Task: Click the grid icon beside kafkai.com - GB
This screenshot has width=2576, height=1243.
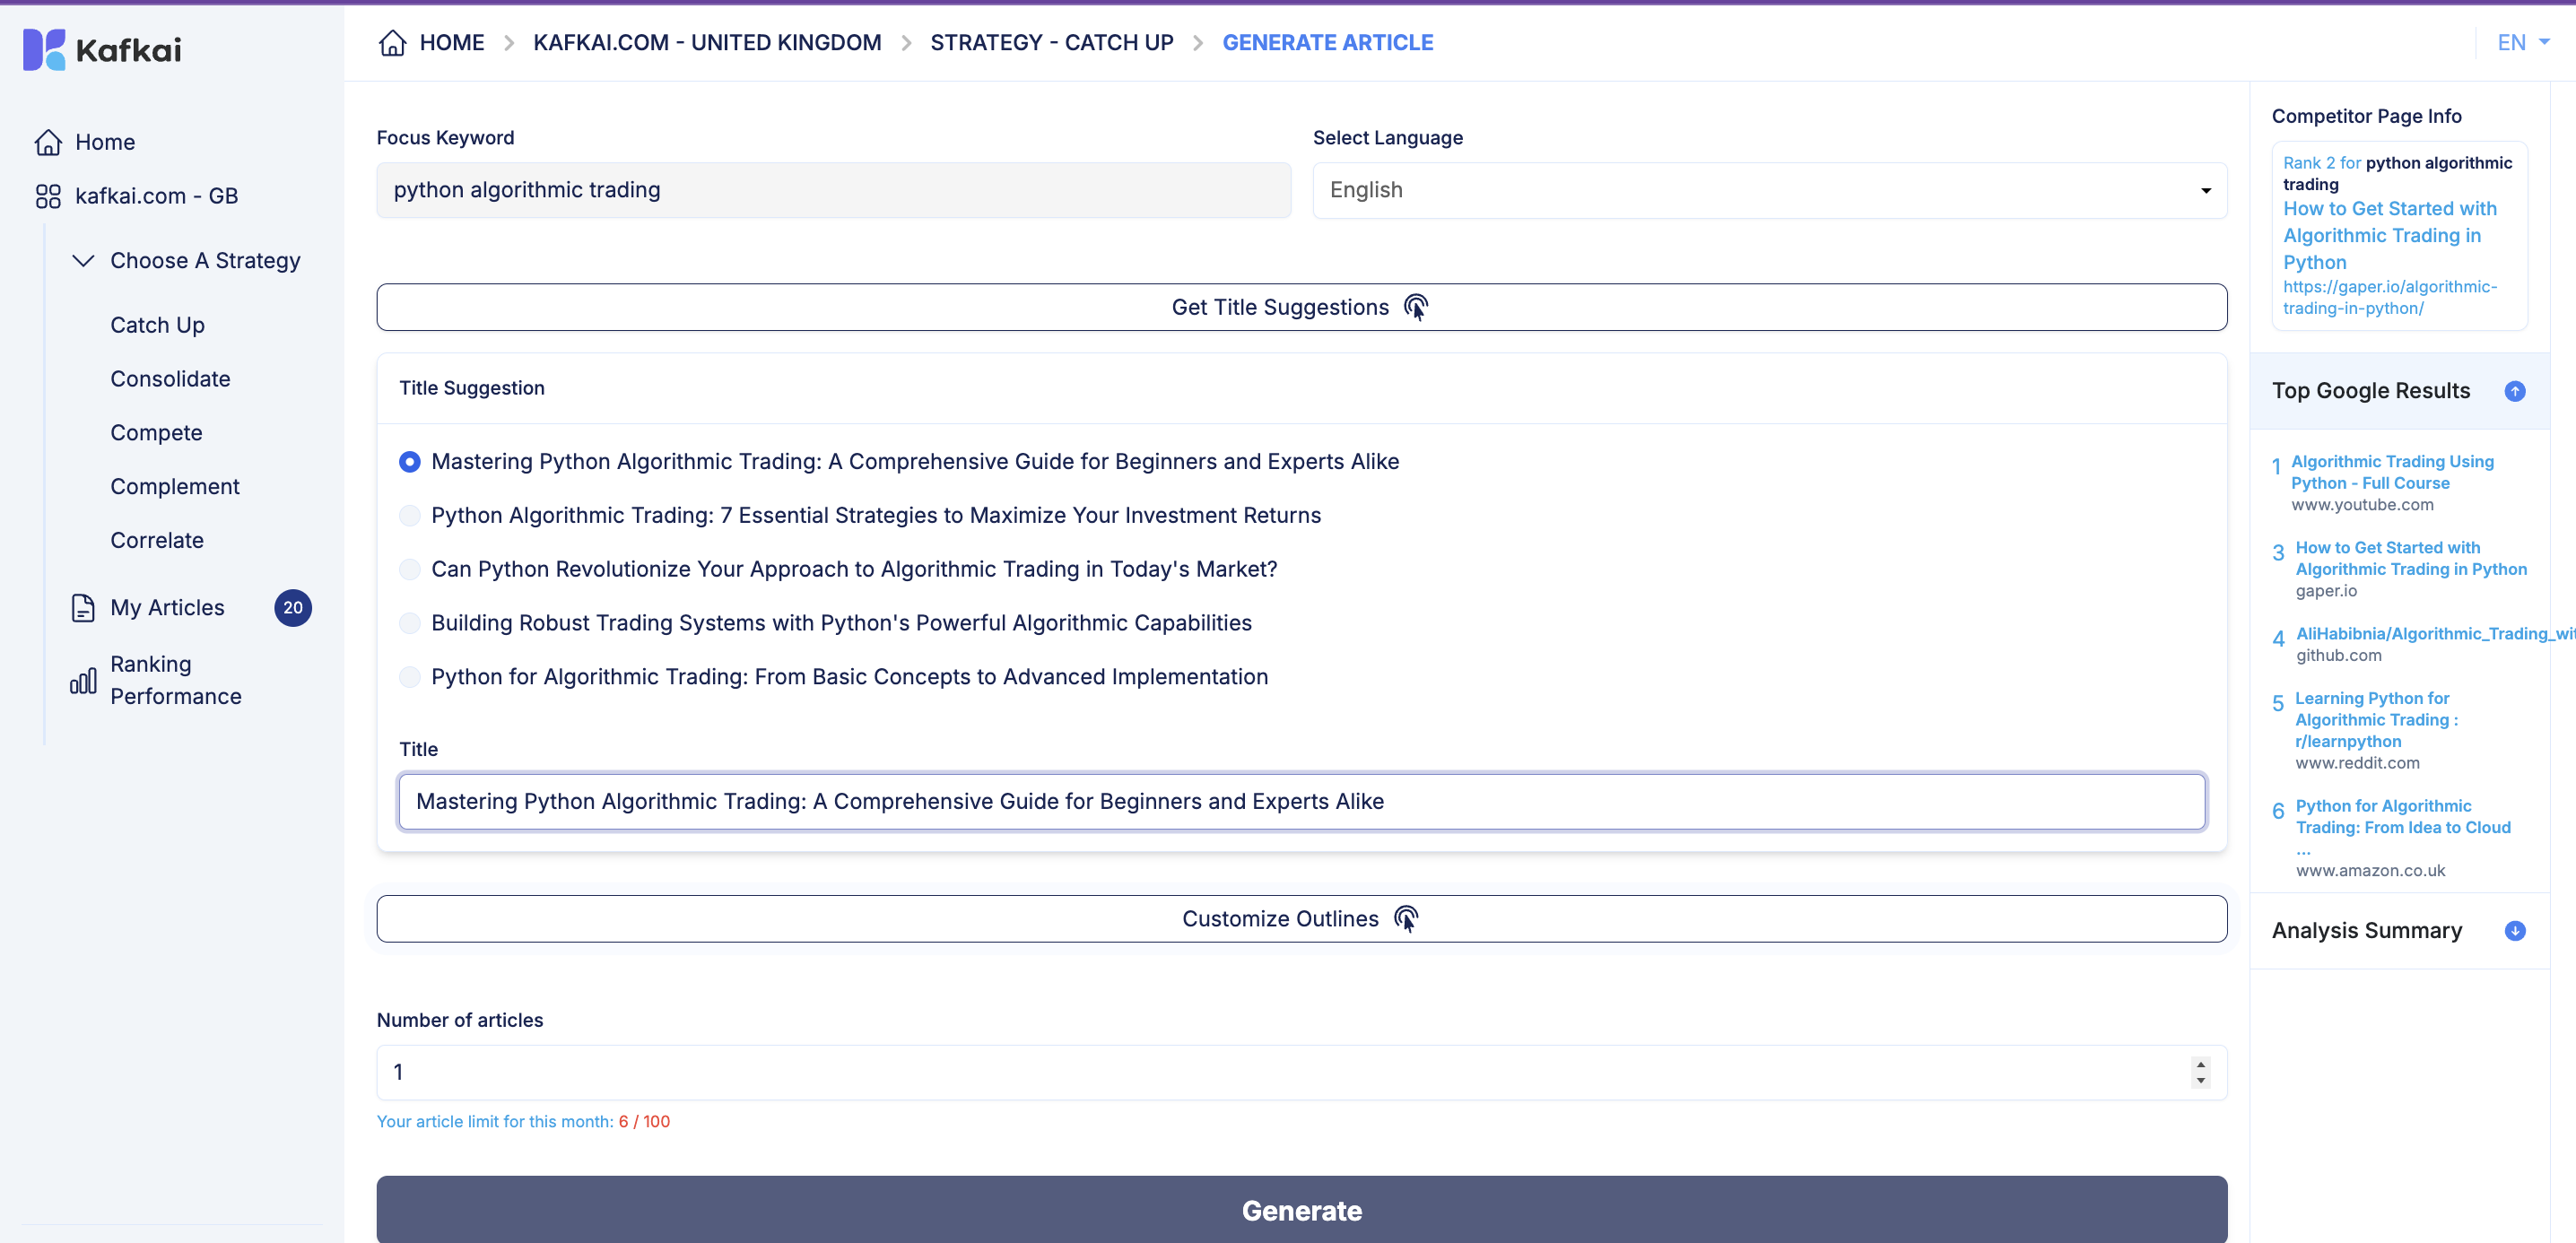Action: (48, 196)
